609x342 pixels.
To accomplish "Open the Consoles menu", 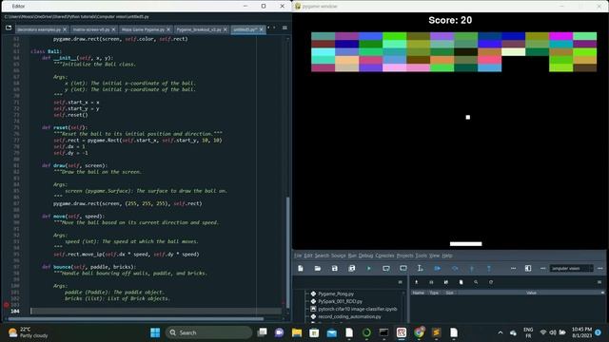I will pos(384,256).
